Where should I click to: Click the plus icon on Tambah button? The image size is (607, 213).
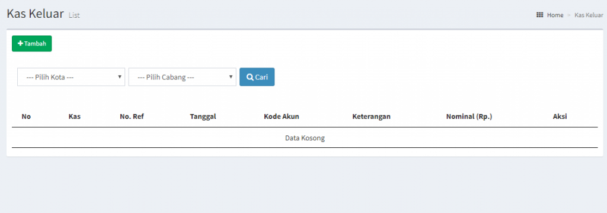(21, 44)
